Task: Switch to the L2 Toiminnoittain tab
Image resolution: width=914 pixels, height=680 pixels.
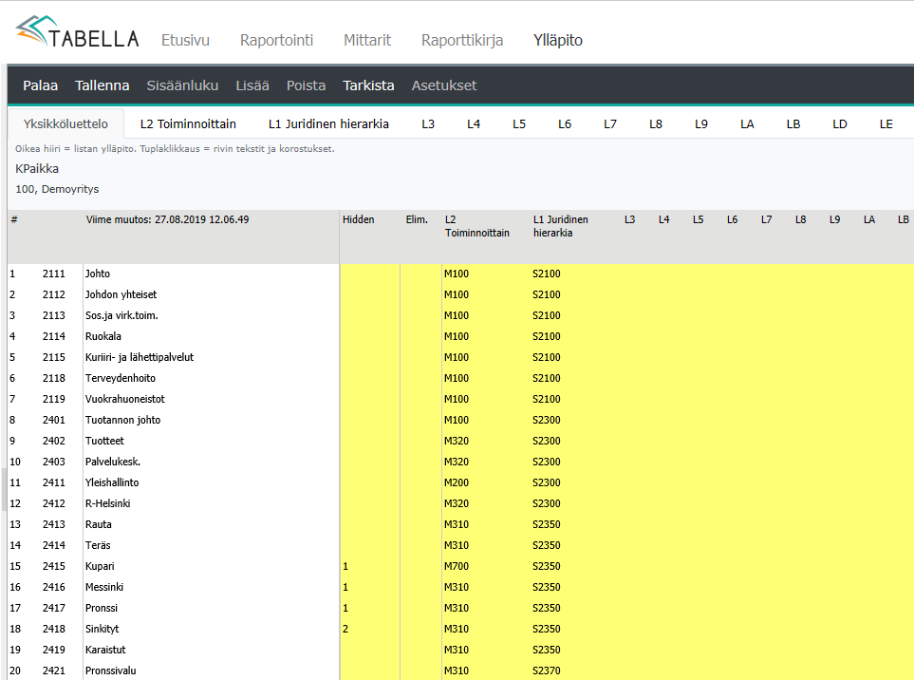Action: pos(188,123)
